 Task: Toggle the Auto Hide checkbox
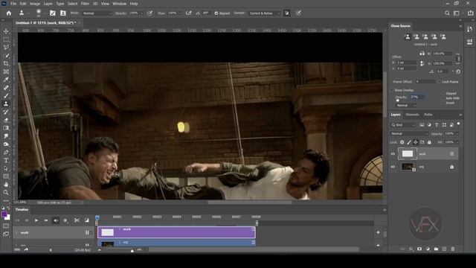443,98
